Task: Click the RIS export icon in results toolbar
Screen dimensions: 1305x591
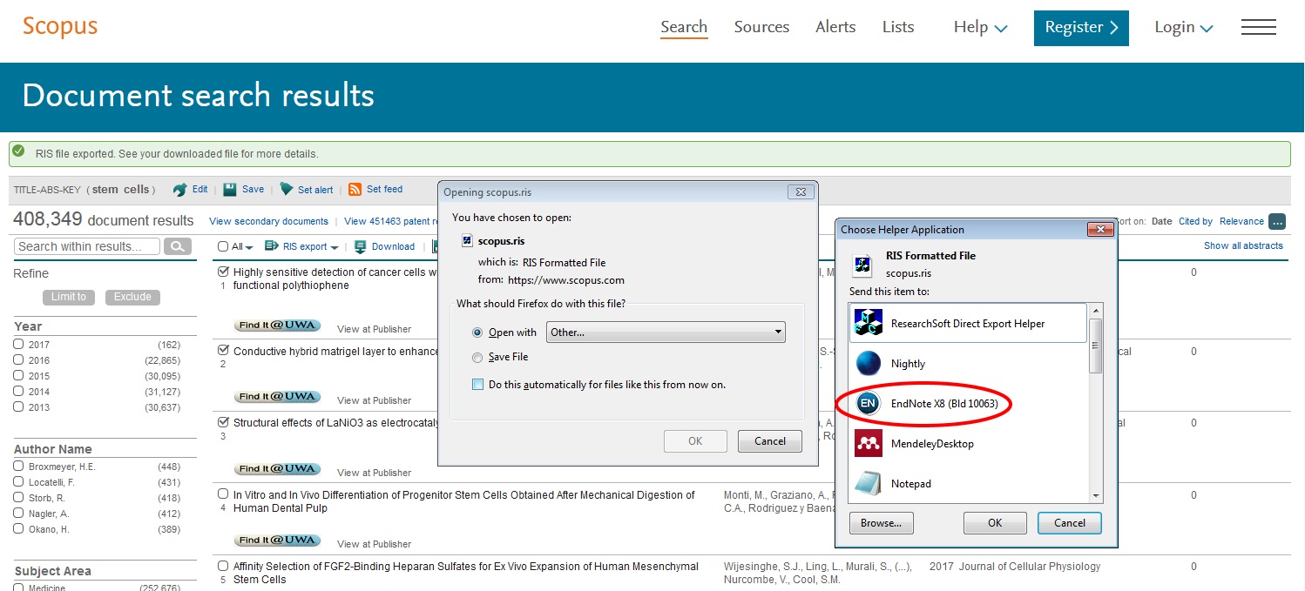Action: 271,246
